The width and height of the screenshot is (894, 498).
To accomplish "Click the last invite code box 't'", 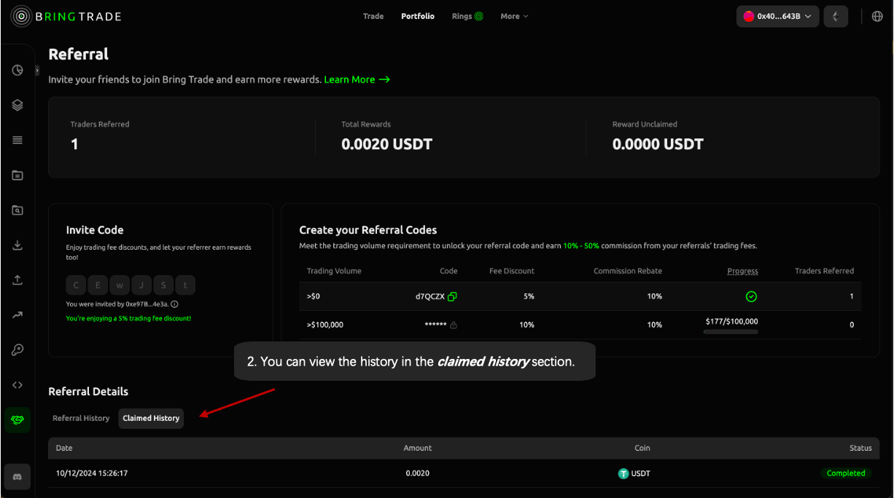I will coord(185,285).
